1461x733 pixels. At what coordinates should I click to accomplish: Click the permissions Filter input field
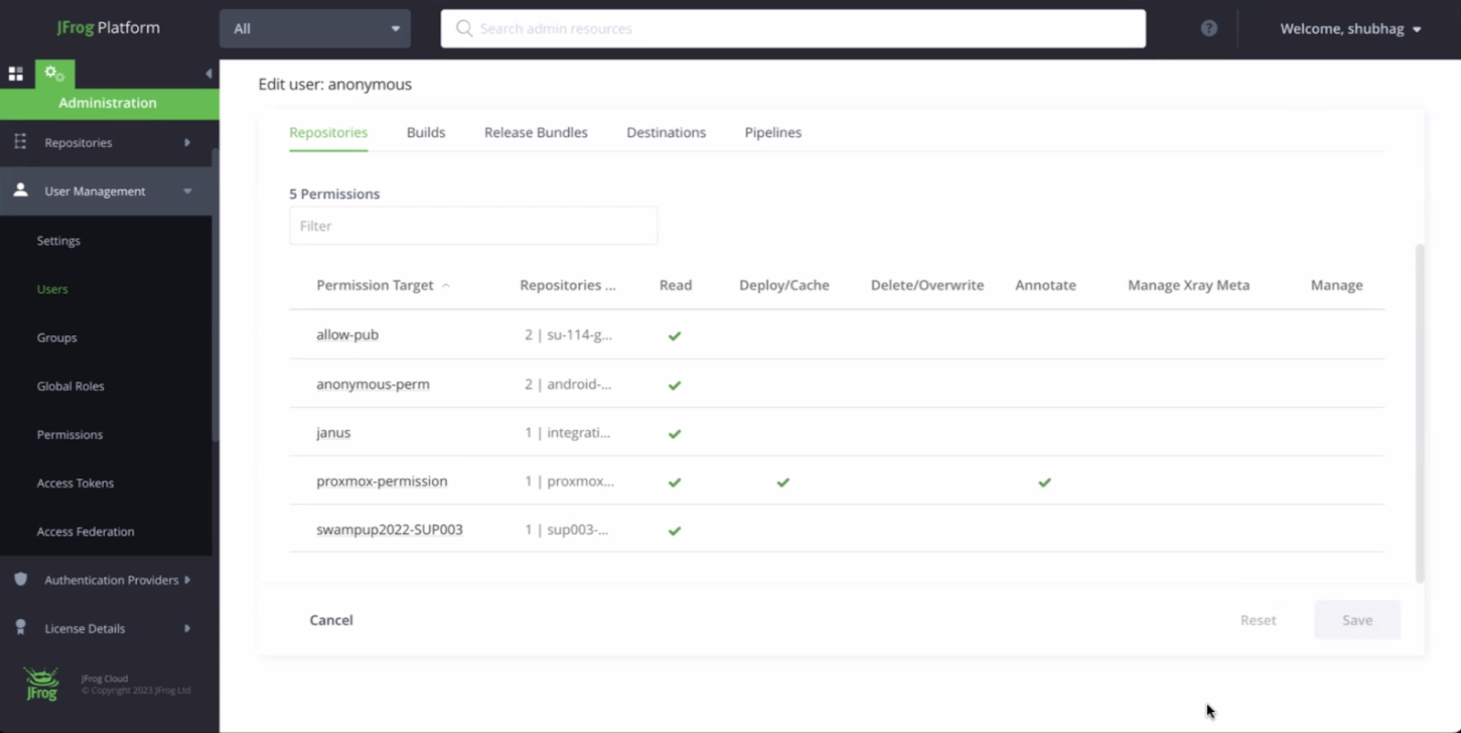473,225
